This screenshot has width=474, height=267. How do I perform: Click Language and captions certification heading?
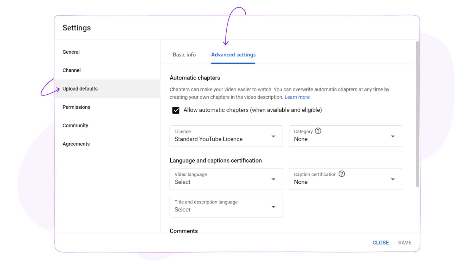coord(216,160)
